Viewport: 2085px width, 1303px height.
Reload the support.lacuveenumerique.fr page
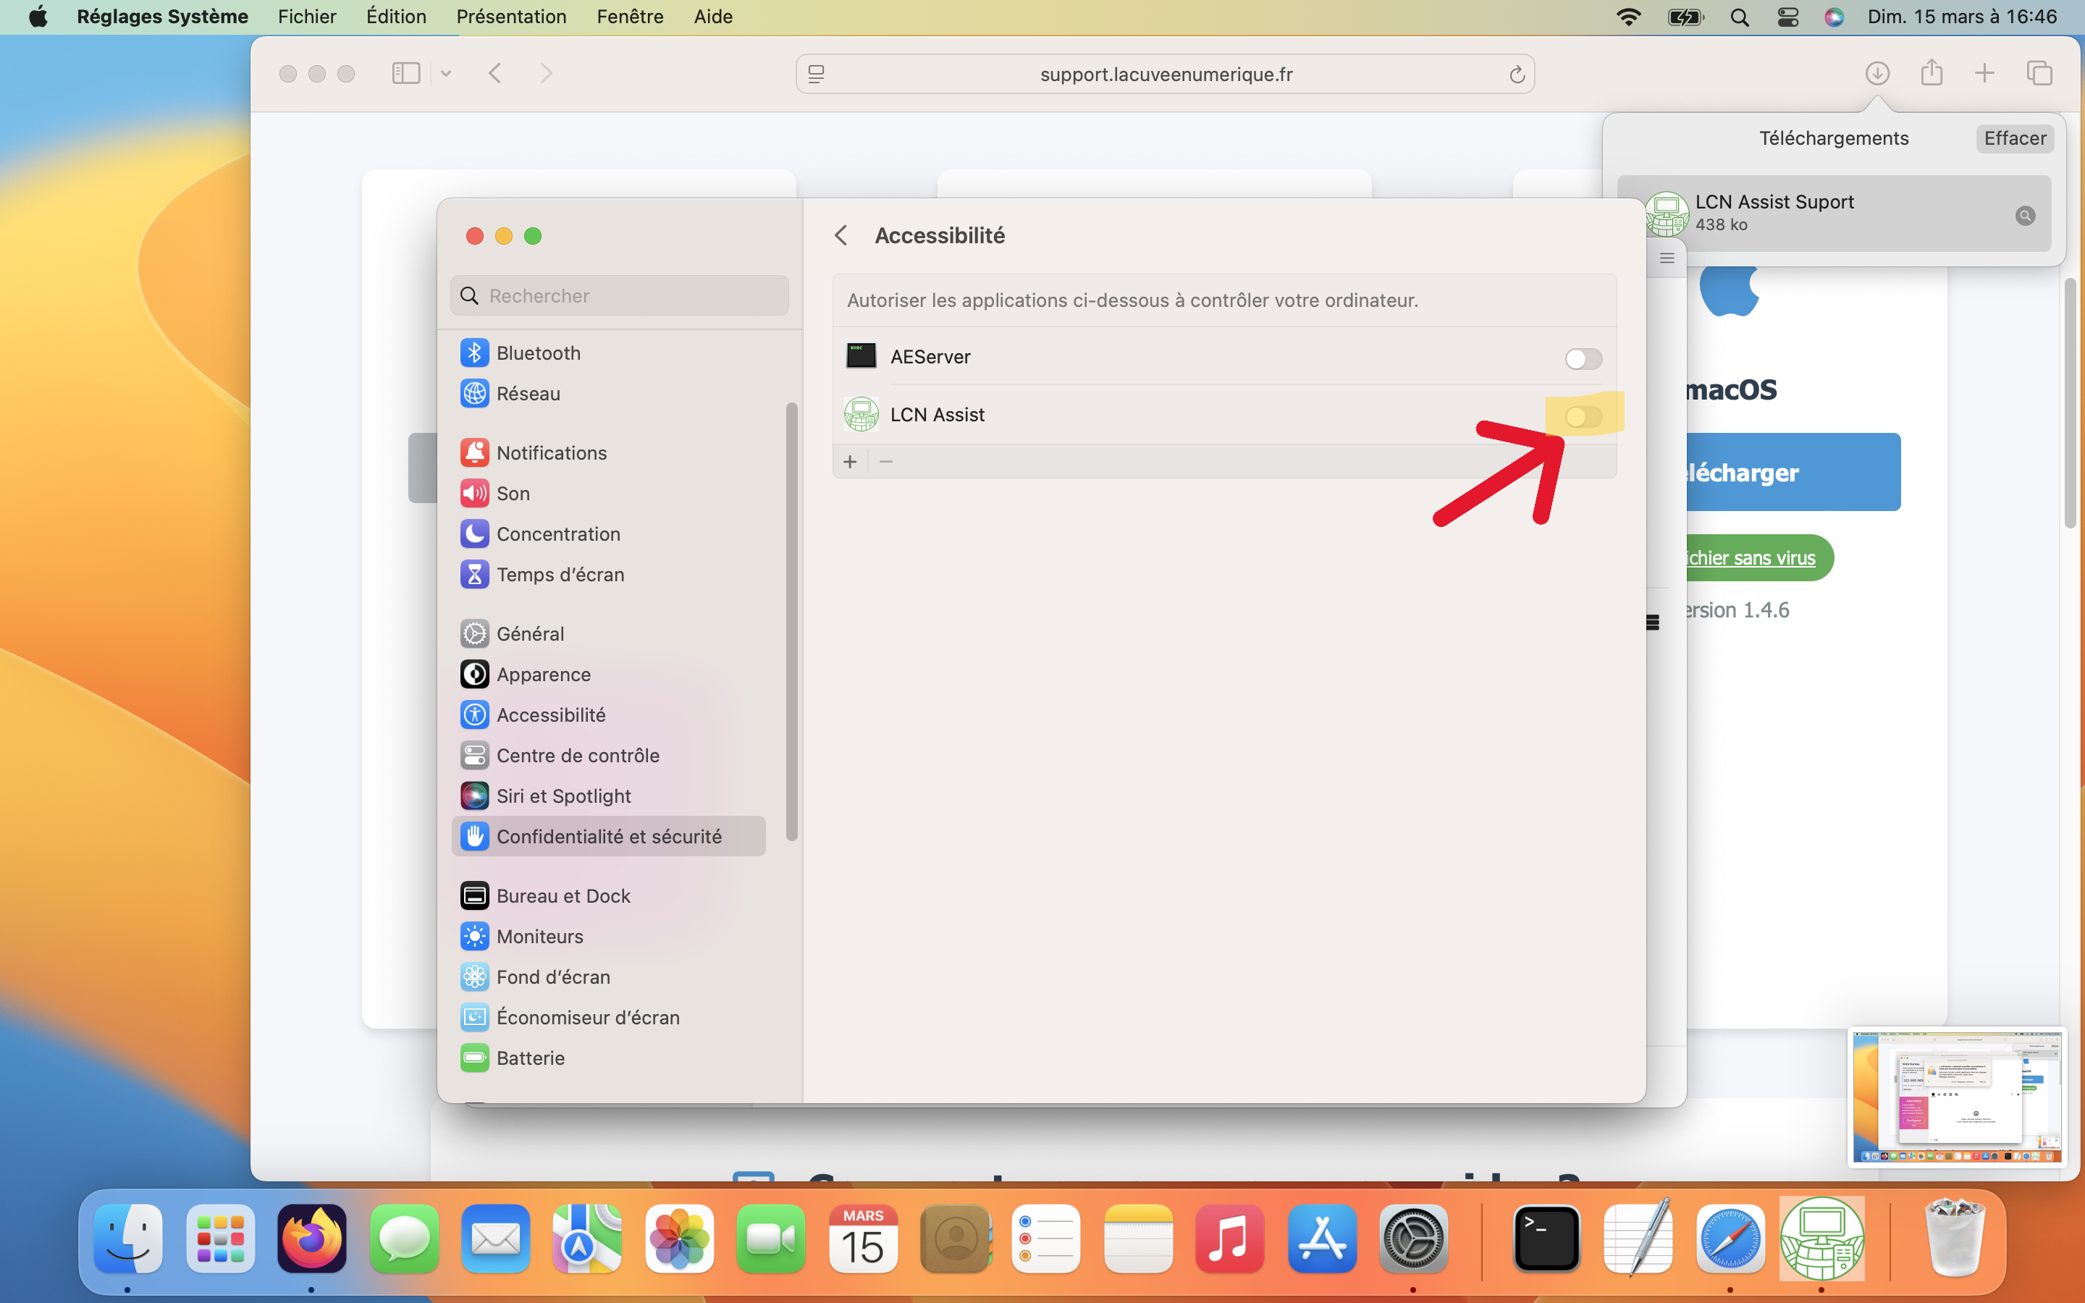[1517, 74]
